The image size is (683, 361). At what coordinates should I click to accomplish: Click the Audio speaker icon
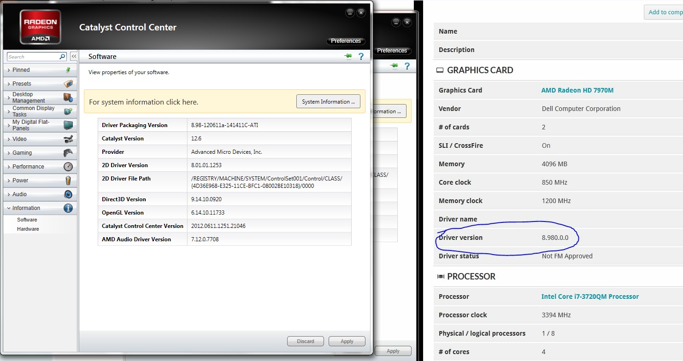click(68, 194)
